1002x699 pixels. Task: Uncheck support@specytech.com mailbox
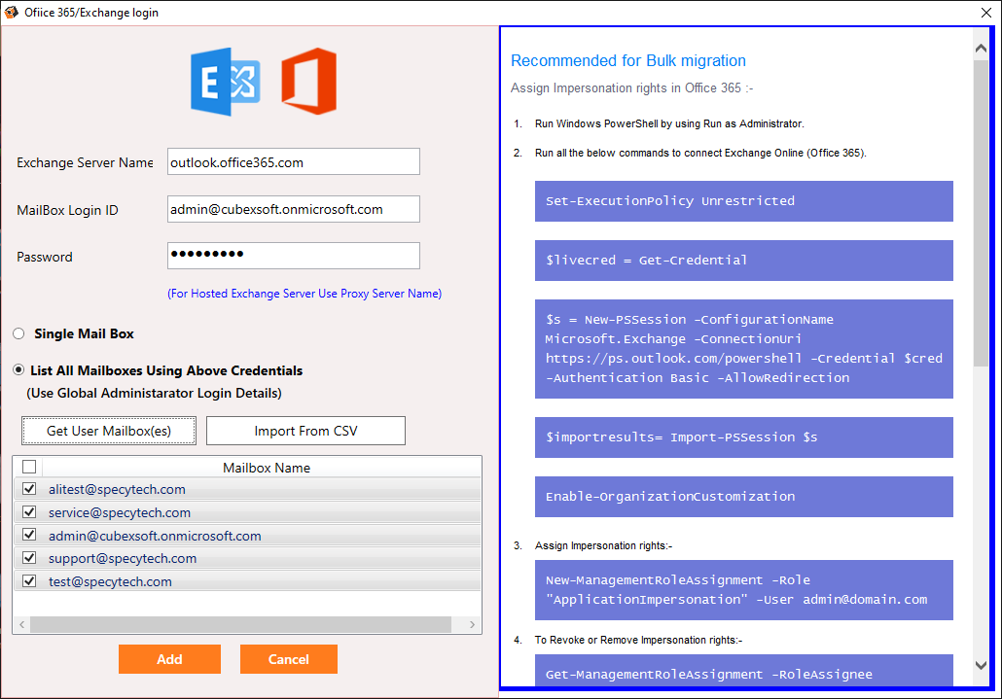tap(29, 558)
